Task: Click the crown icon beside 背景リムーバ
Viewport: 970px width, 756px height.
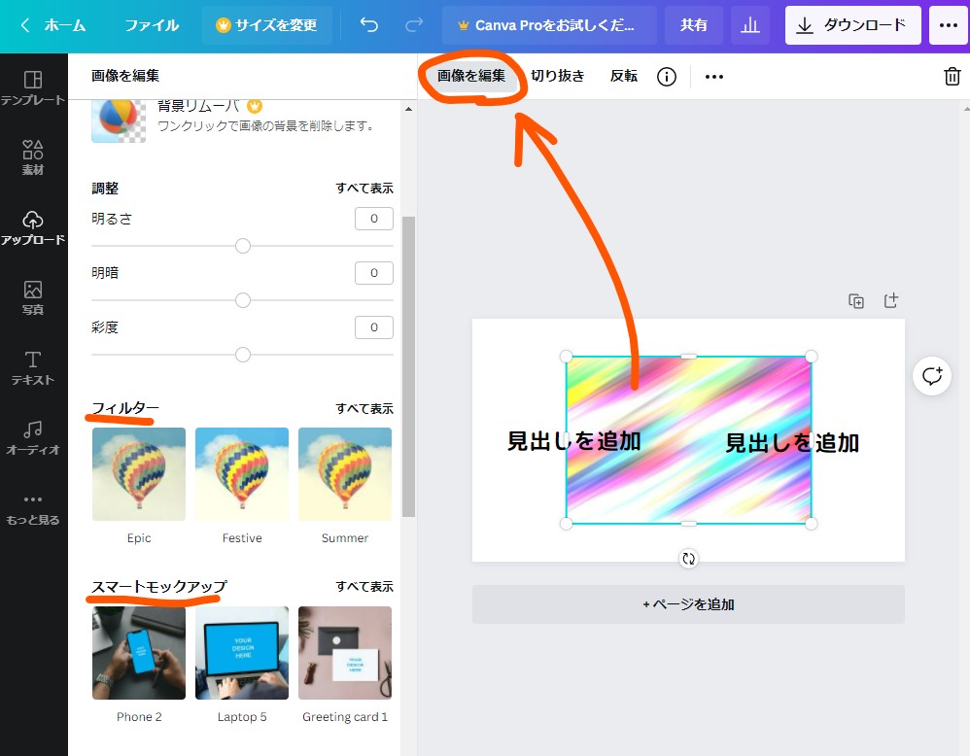Action: click(255, 107)
